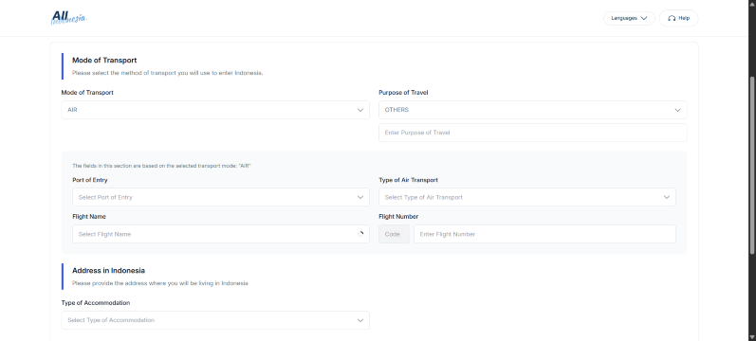
Task: Click the Address in Indonesia heading
Action: (x=108, y=271)
